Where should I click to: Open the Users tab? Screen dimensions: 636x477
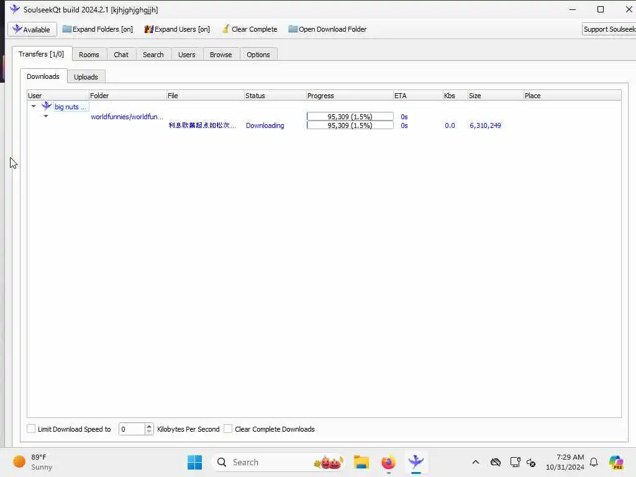pos(186,55)
